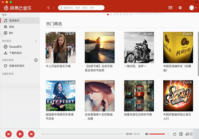This screenshot has width=199, height=139.
Task: Click the title 【动感节奏】这或许就是生命的节拍吧
Action: [x=99, y=68]
